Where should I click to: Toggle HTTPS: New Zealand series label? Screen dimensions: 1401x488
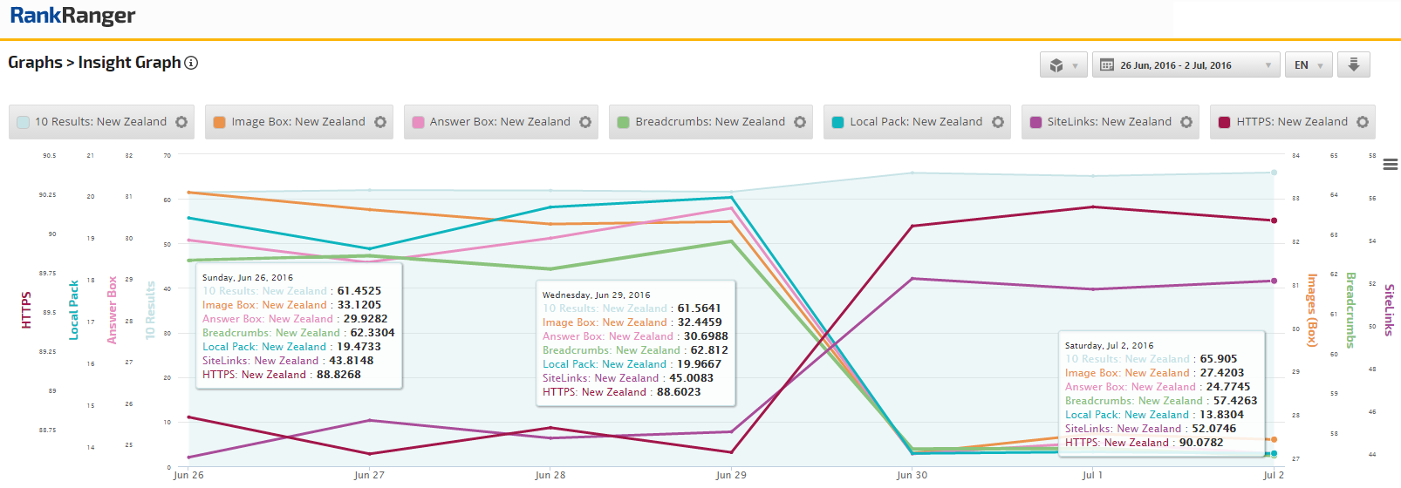(x=1291, y=122)
